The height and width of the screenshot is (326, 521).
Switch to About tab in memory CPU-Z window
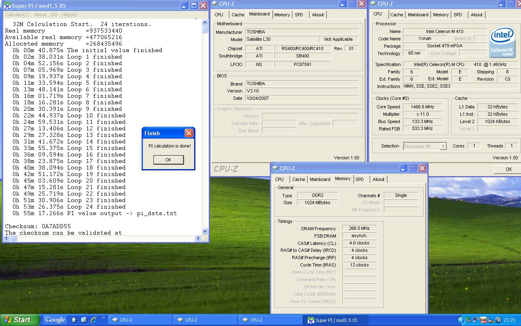(379, 179)
